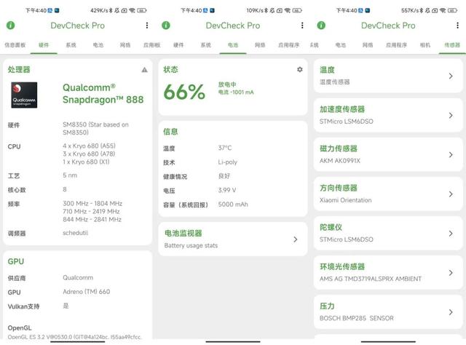Tap the 1 x Kryo 680 (X1) CPU line
Image resolution: width=466 pixels, height=345 pixels.
[86, 162]
